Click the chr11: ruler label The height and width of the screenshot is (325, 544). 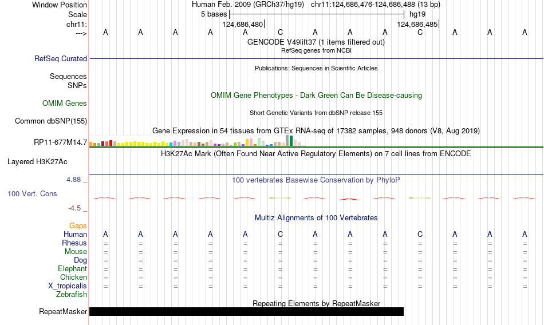pos(77,24)
